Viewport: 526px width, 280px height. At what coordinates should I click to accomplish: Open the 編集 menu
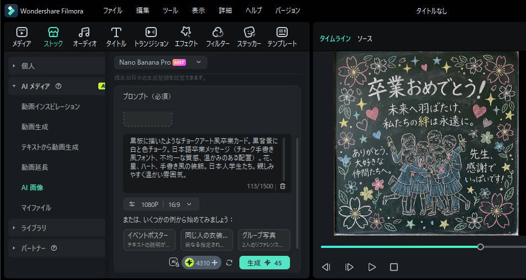coord(143,11)
